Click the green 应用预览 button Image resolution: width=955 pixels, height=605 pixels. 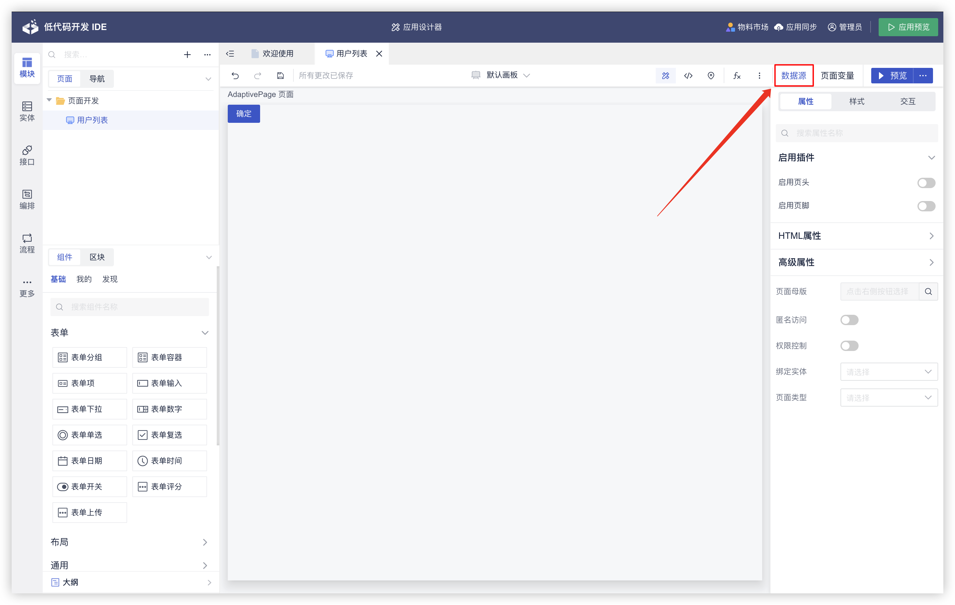[x=908, y=27]
